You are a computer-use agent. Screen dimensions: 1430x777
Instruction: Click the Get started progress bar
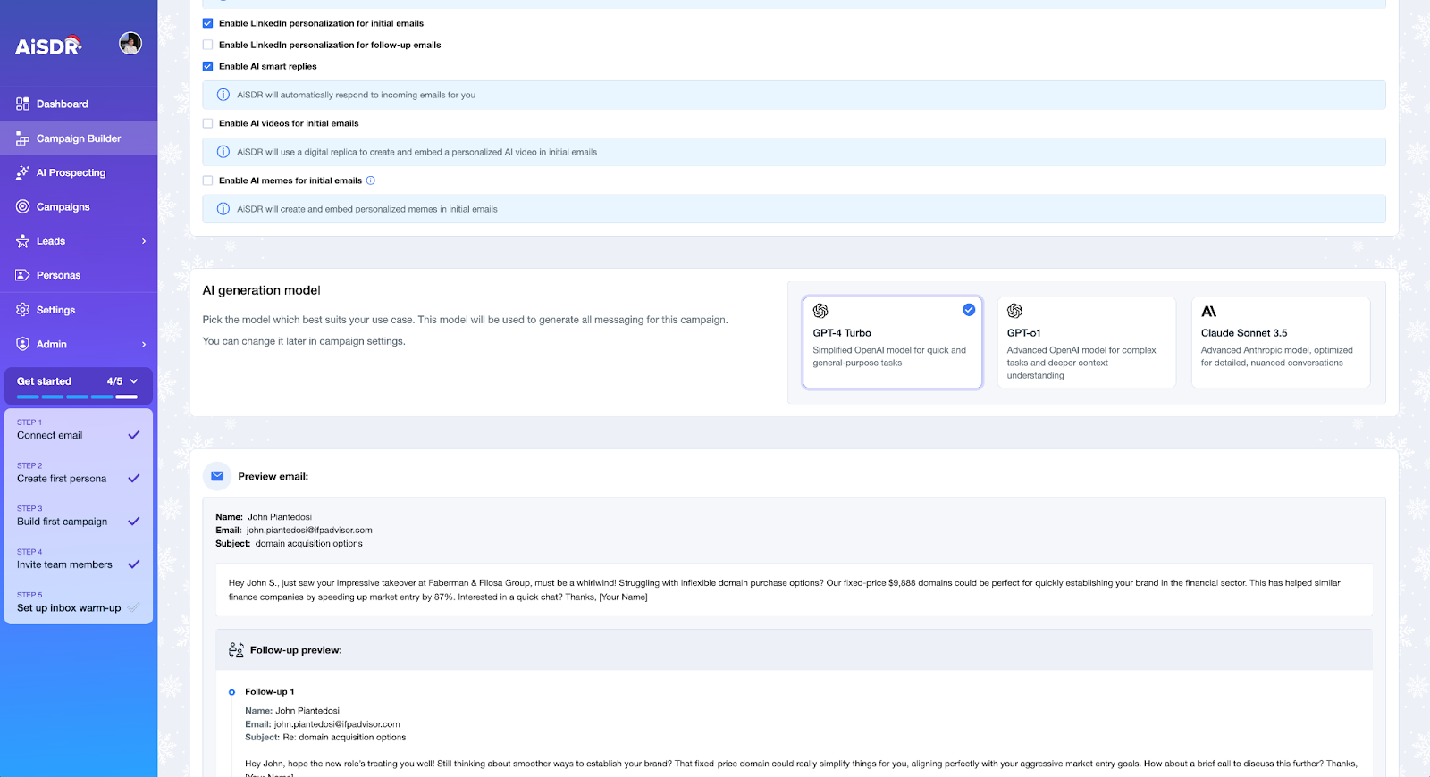pyautogui.click(x=78, y=397)
